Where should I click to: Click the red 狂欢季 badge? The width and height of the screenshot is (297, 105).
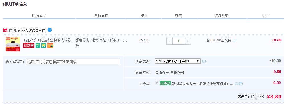[29, 45]
